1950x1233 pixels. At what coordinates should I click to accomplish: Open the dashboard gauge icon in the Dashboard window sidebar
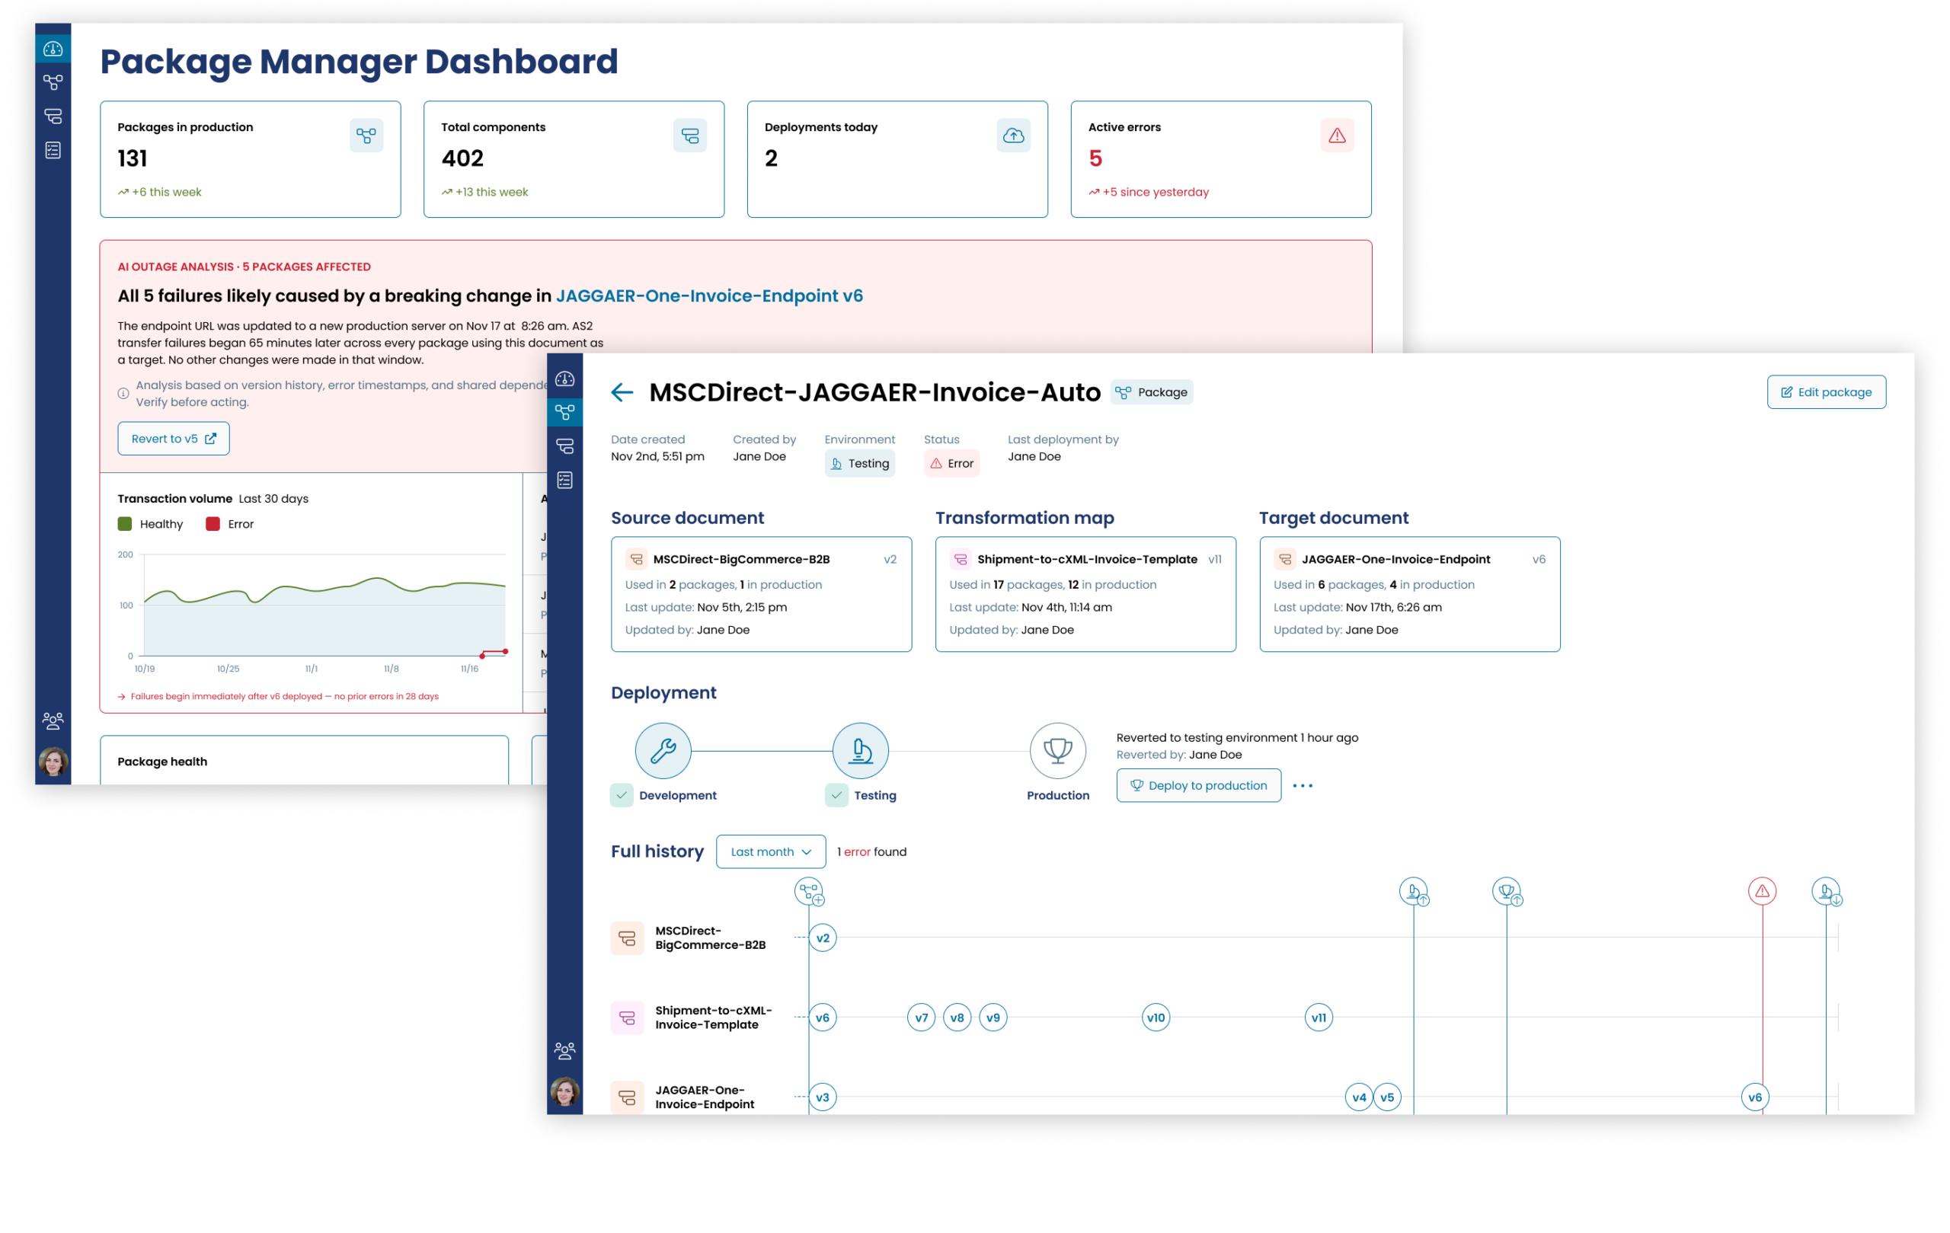53,49
